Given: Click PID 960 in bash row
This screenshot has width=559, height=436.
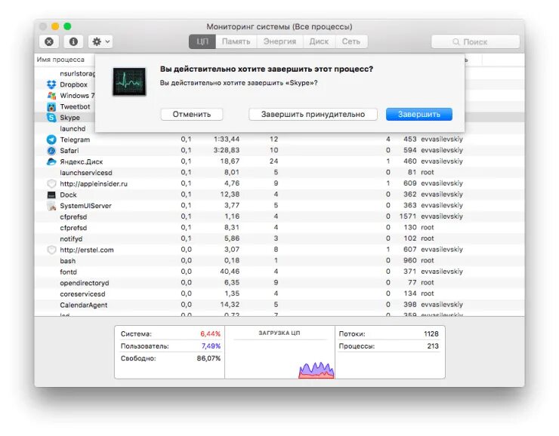Looking at the screenshot, I should (x=410, y=260).
